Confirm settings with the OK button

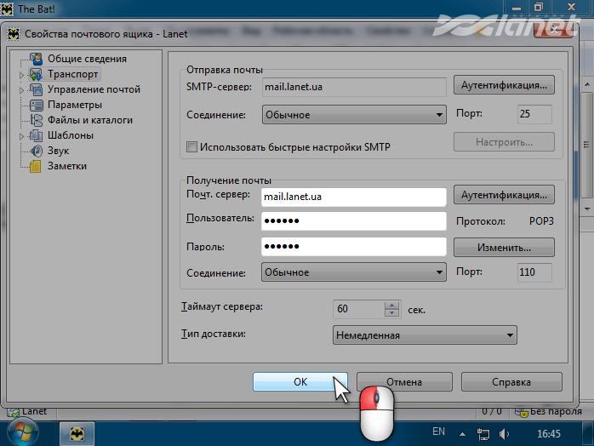(x=300, y=382)
